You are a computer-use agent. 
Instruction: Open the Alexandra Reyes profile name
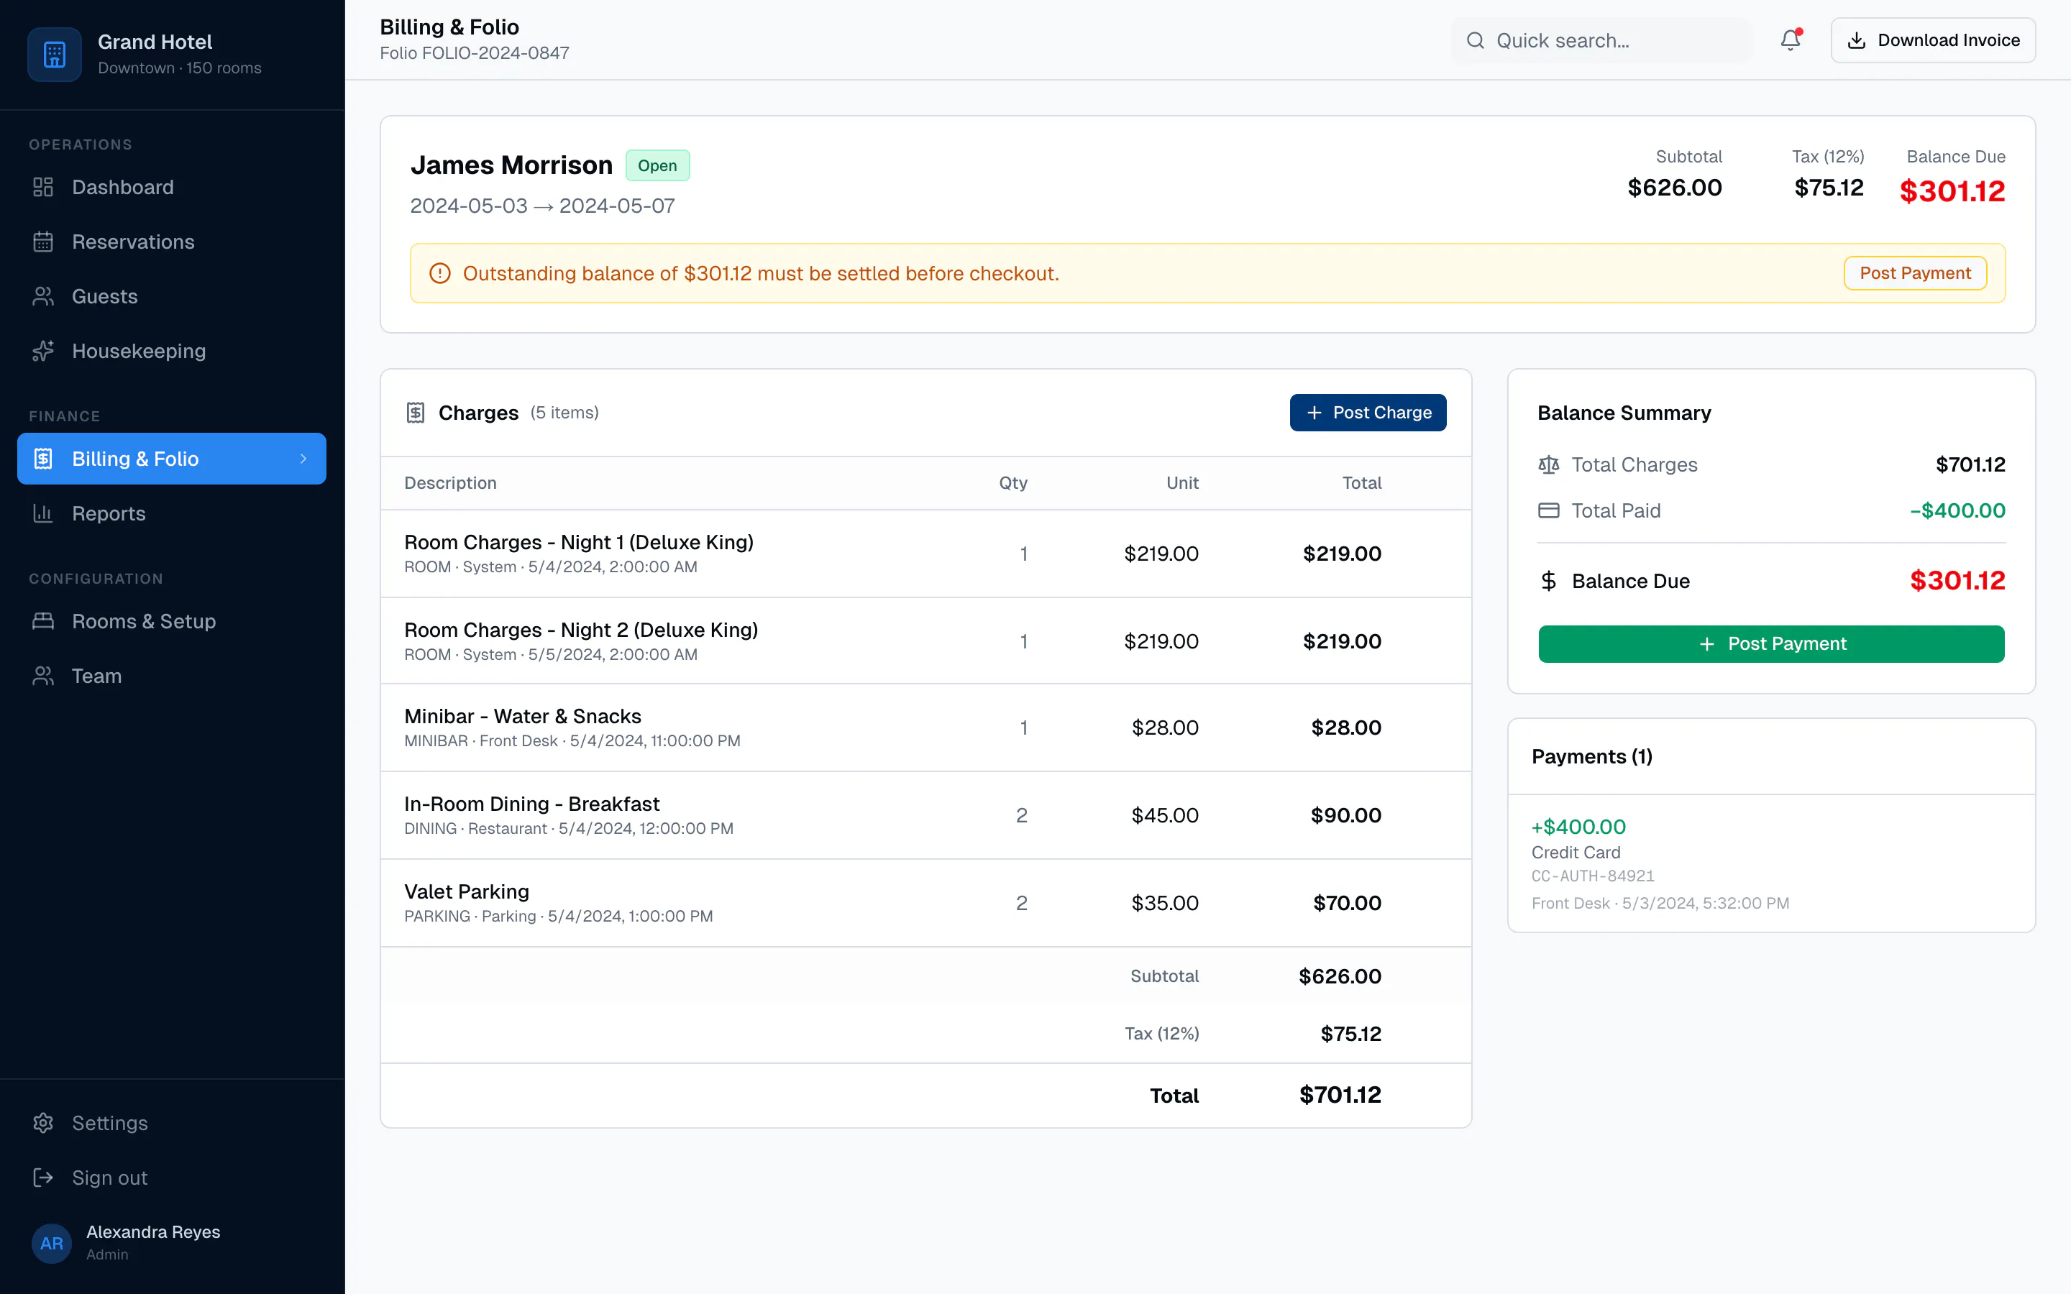coord(153,1231)
